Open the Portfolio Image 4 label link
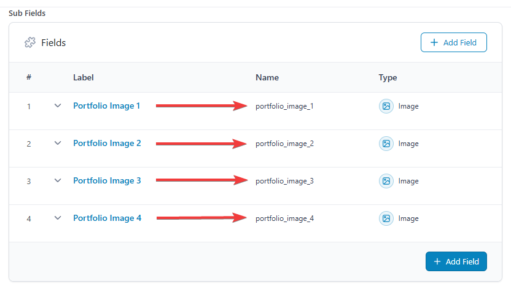The width and height of the screenshot is (511, 289). coord(107,218)
